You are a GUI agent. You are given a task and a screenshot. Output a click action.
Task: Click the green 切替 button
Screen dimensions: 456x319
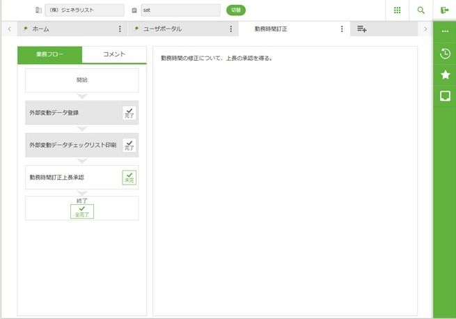[236, 10]
